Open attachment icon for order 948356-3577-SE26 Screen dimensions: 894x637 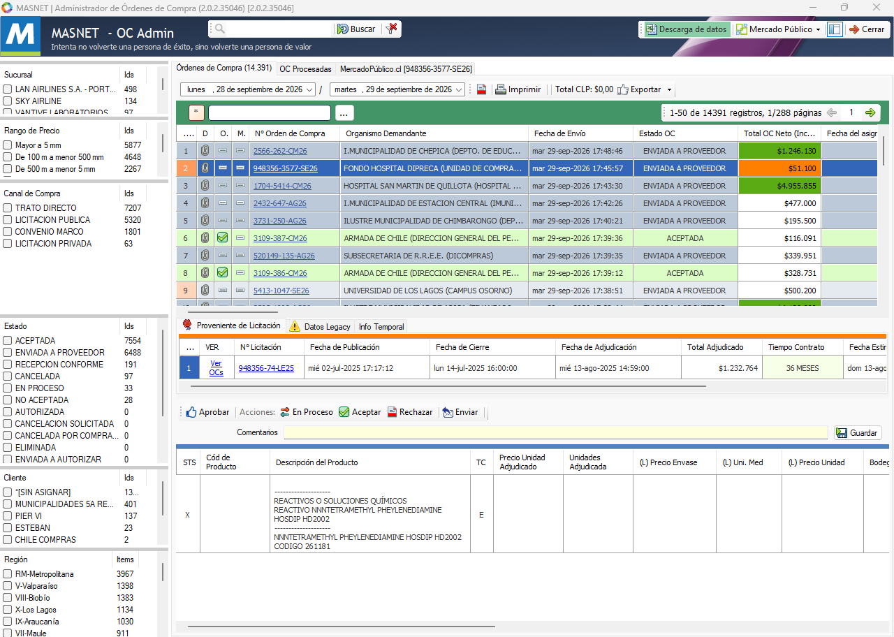point(205,168)
